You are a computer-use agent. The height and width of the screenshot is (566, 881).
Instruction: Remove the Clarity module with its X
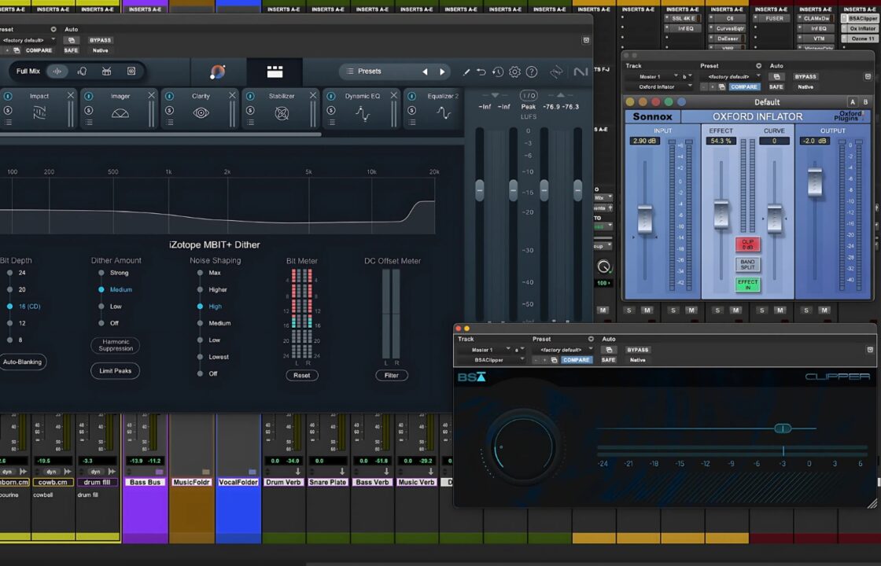(x=233, y=95)
